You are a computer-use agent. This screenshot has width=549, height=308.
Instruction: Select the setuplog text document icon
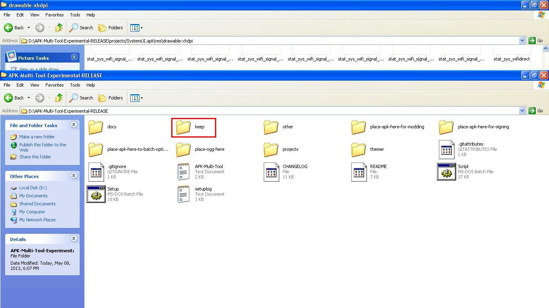(183, 195)
